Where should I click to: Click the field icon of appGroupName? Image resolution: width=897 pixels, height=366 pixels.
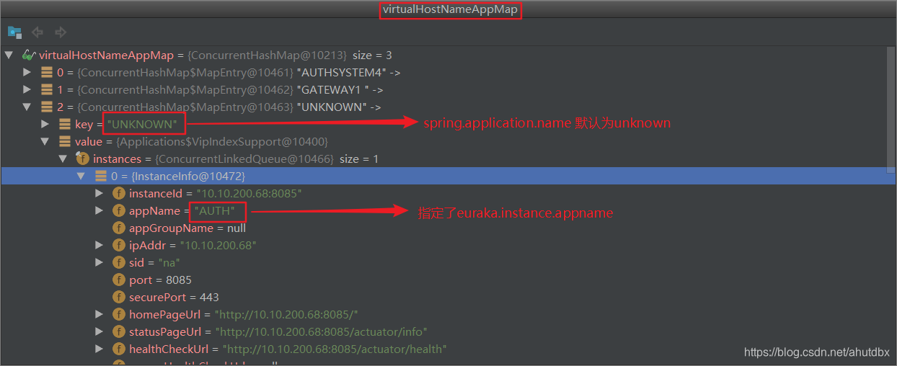[118, 228]
